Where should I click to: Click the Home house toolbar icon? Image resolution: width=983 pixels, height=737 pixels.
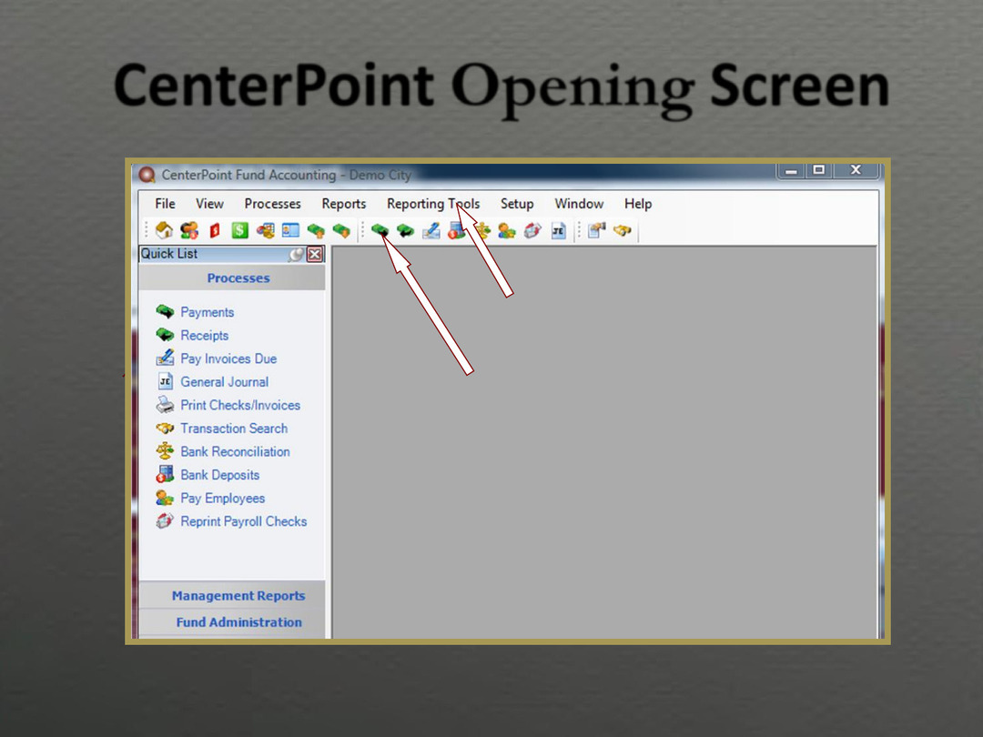(x=164, y=230)
